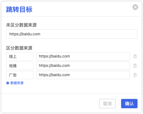Focus the 广告 name input box
143x114 pixels.
pyautogui.click(x=20, y=75)
